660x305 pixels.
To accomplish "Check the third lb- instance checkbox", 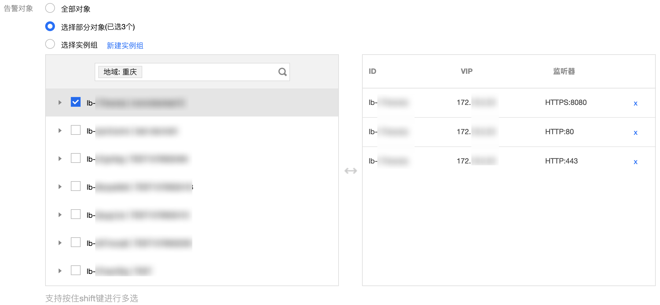I will pyautogui.click(x=75, y=158).
